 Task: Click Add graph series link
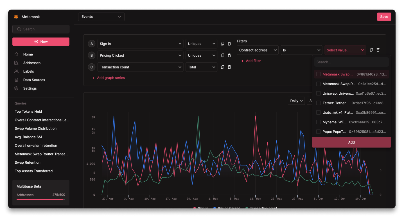point(109,78)
